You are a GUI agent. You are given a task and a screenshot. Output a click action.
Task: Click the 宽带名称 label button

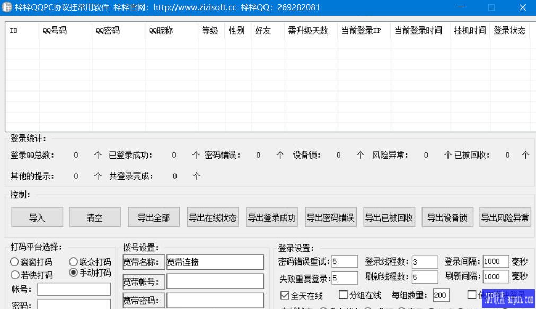pos(144,262)
